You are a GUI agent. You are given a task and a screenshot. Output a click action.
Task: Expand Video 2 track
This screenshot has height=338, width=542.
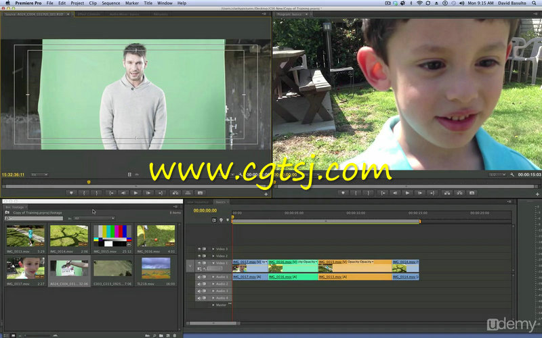tap(213, 256)
